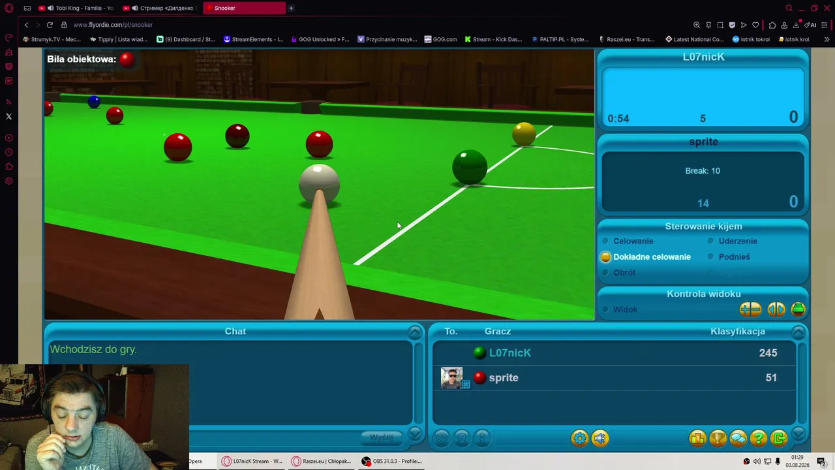835x470 pixels.
Task: Click the white cue ball
Action: coord(319,183)
